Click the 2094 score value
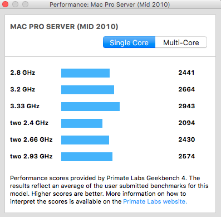This screenshot has height=217, width=221. 186,123
